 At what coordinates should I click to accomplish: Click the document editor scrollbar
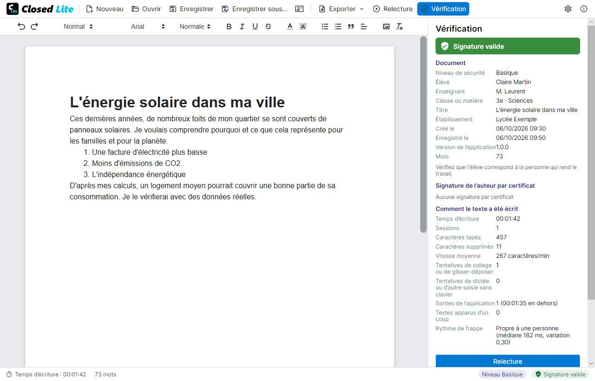tap(423, 135)
